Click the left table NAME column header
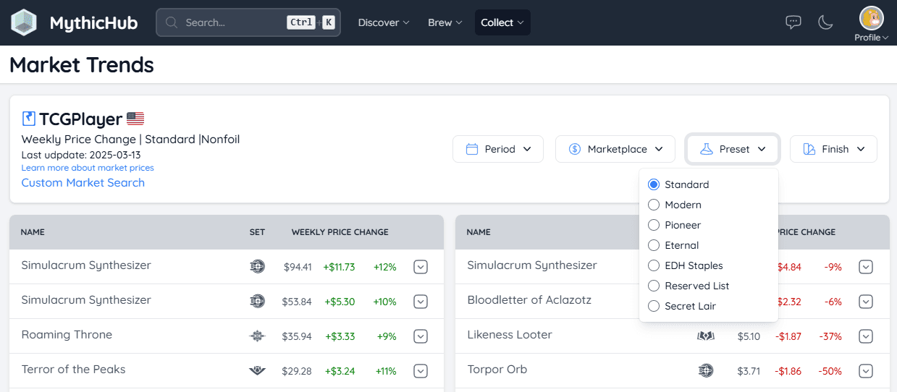Screen dimensions: 897x392 [33, 232]
